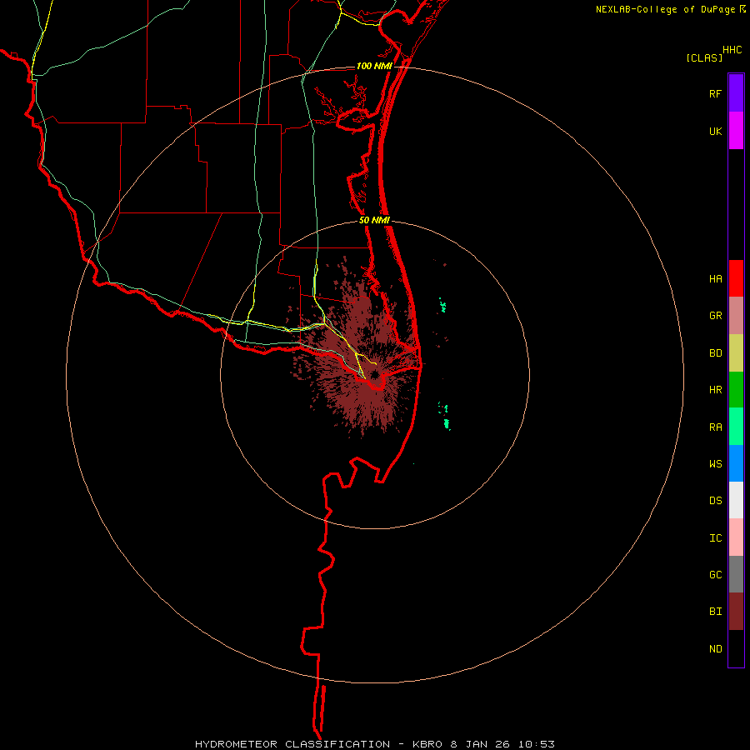Click the 10:53 timestamp
This screenshot has width=750, height=750.
(536, 744)
